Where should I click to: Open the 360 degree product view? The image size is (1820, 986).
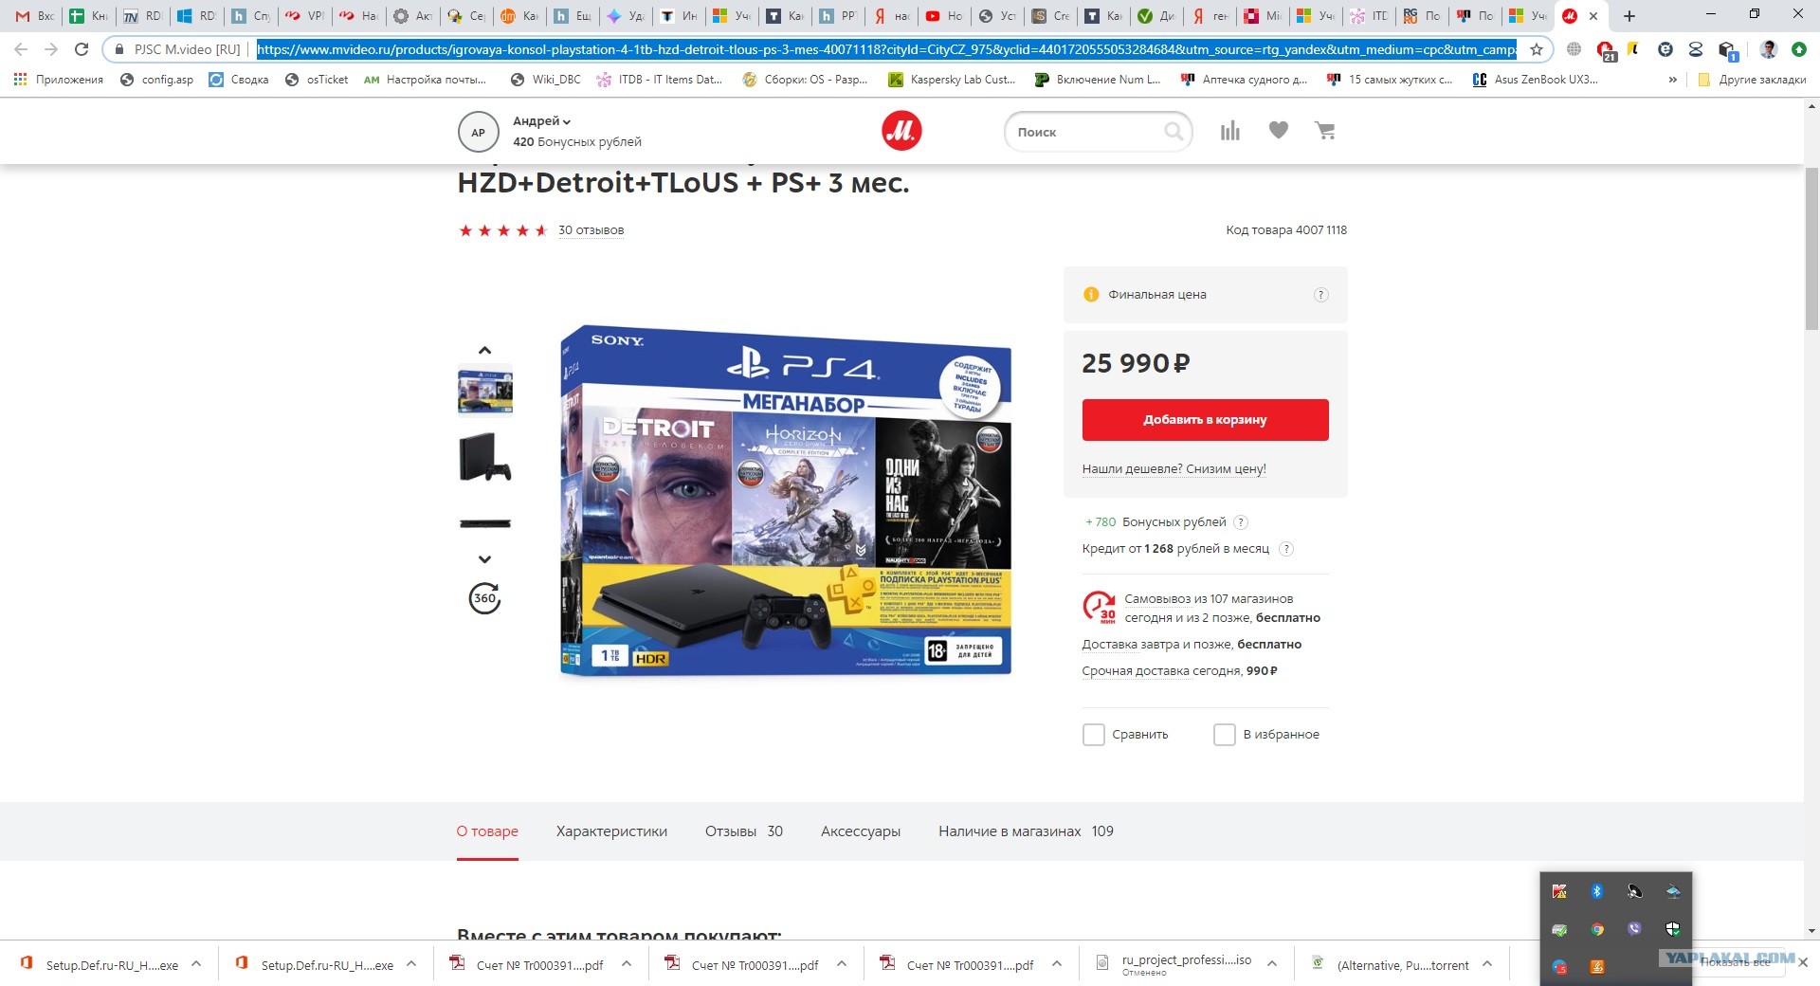pyautogui.click(x=484, y=598)
